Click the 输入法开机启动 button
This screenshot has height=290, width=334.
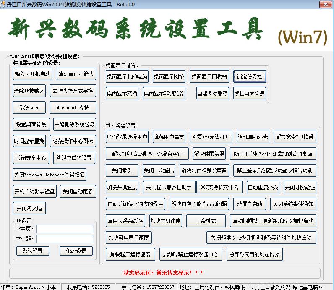coord(33,74)
